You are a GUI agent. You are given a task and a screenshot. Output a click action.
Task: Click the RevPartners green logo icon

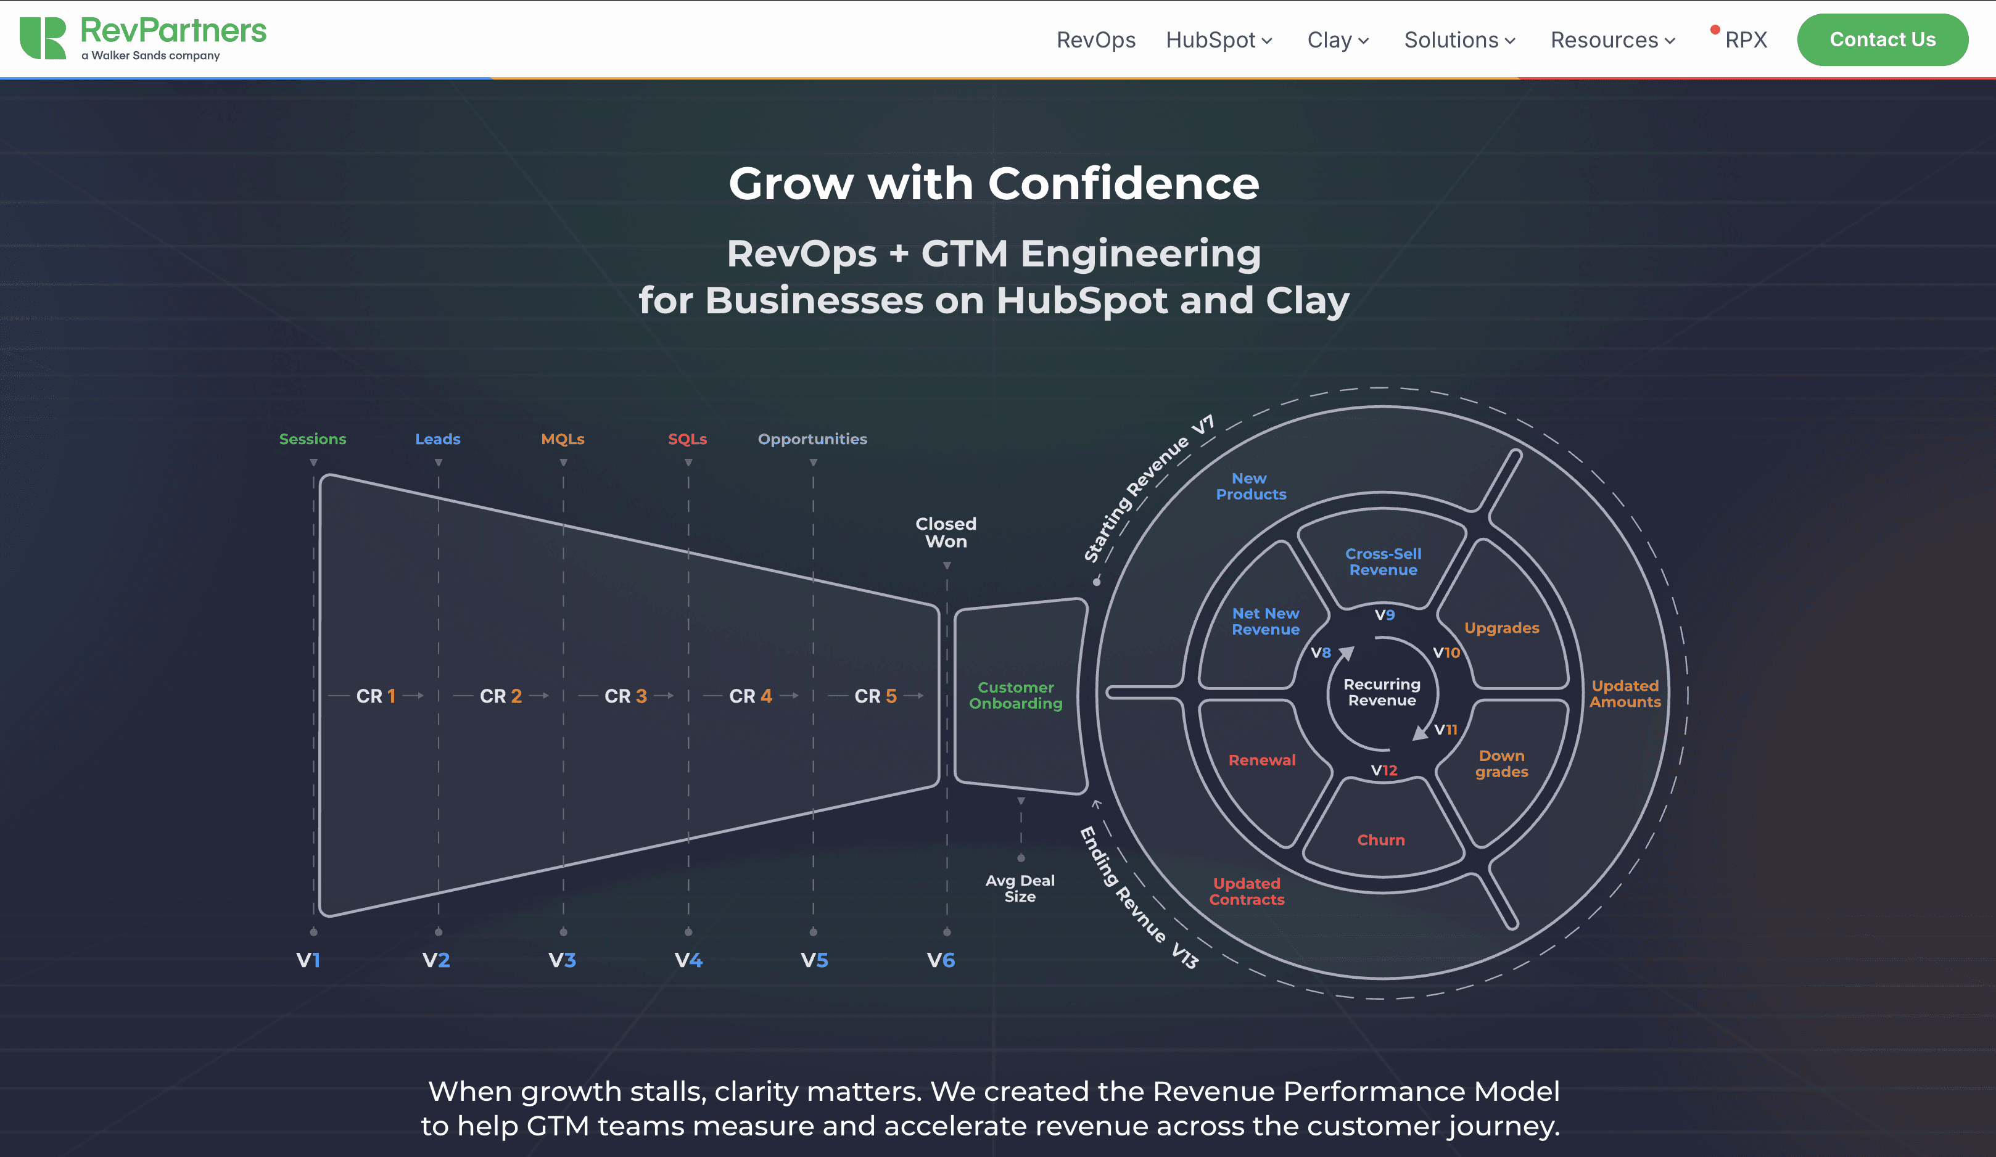click(x=43, y=38)
